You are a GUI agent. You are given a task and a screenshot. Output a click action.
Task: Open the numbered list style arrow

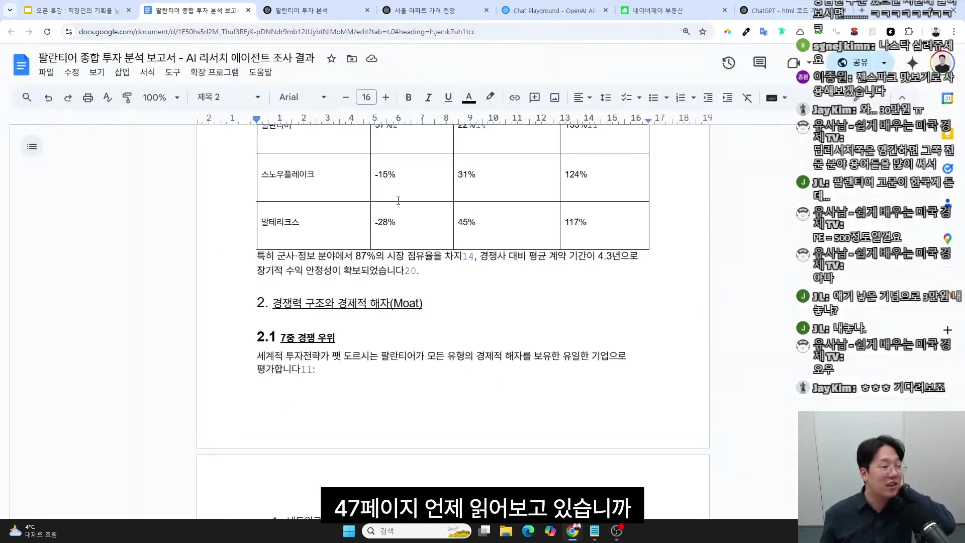point(694,98)
